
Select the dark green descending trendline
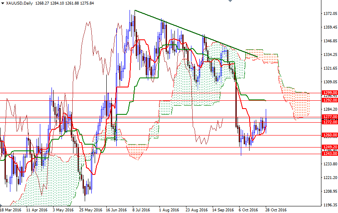click(196, 34)
